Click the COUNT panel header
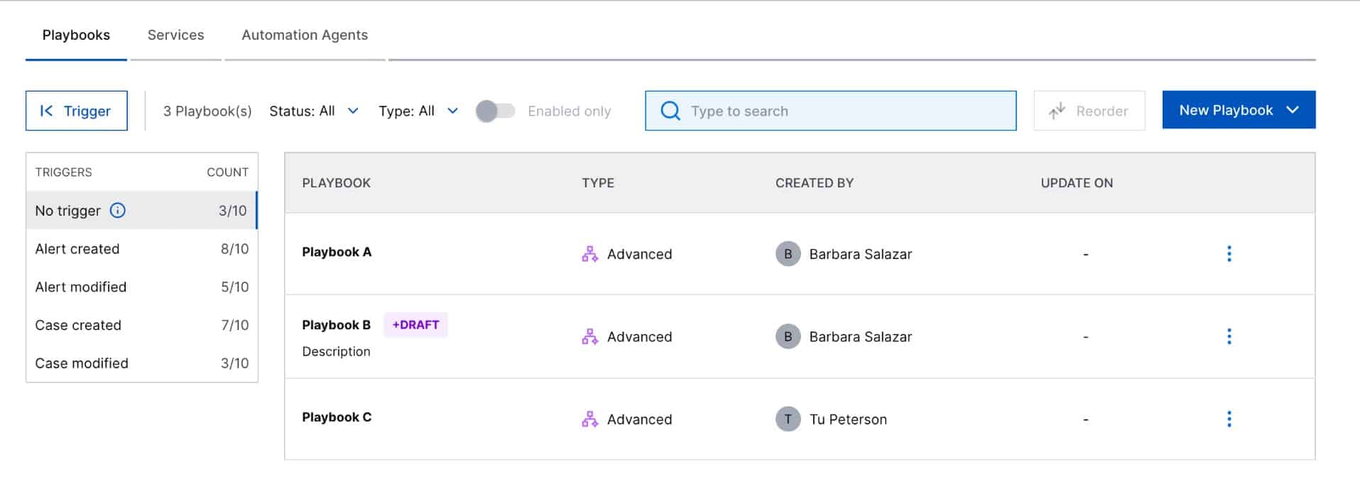The height and width of the screenshot is (501, 1360). tap(227, 172)
